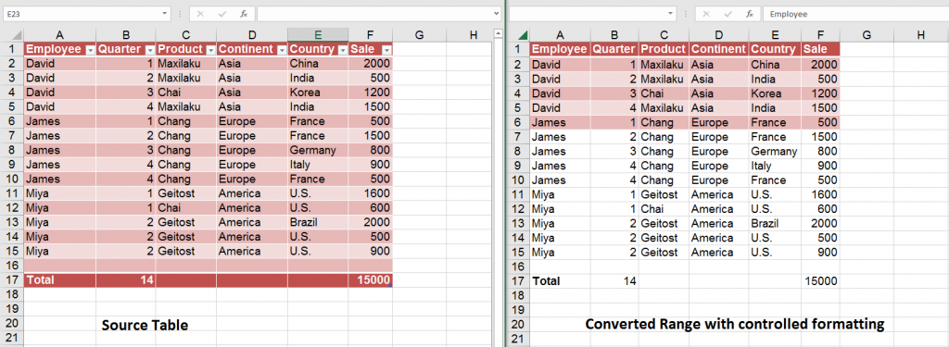The image size is (949, 347).
Task: Click Chai product in source table row 12
Action: (185, 208)
